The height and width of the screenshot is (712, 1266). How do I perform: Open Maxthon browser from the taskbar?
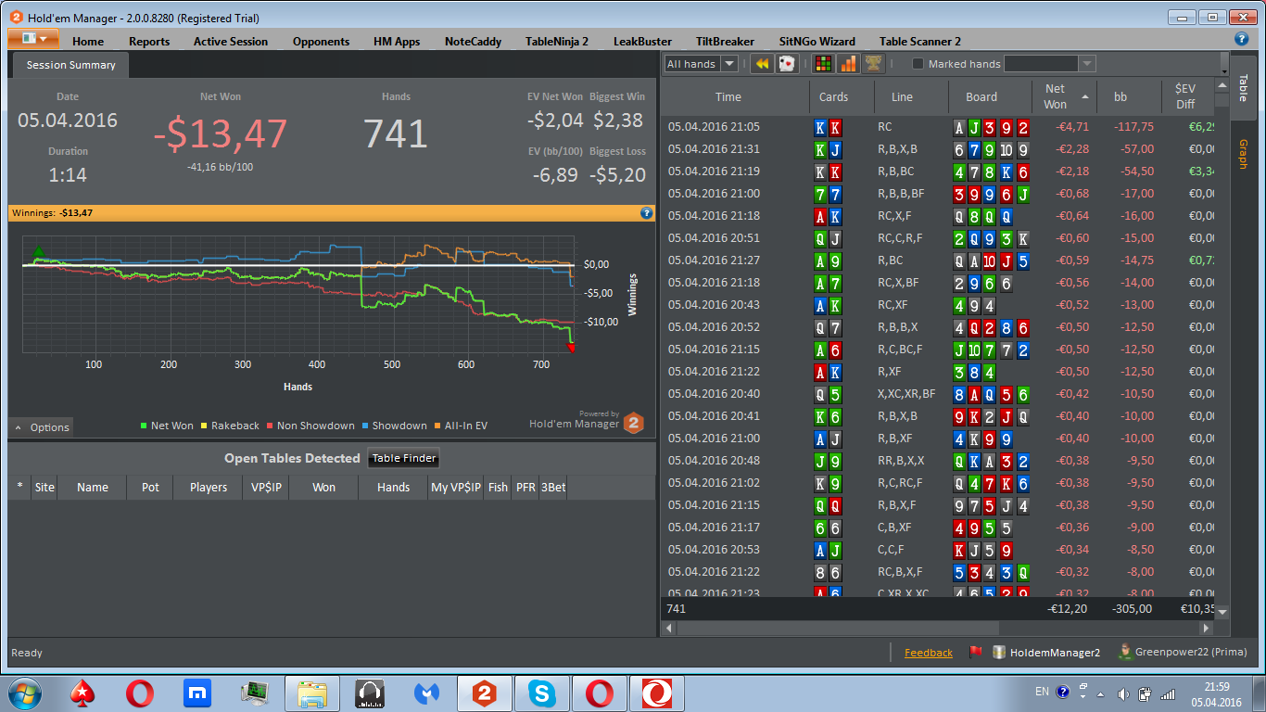click(197, 693)
